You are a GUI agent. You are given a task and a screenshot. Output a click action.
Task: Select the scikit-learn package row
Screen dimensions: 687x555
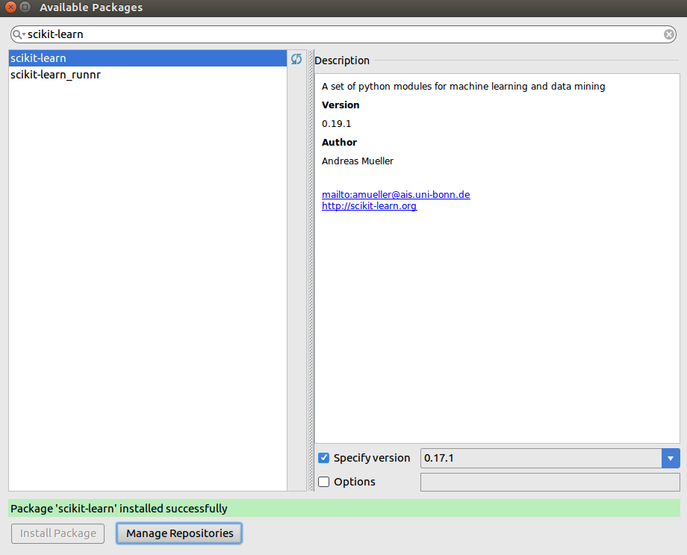148,58
